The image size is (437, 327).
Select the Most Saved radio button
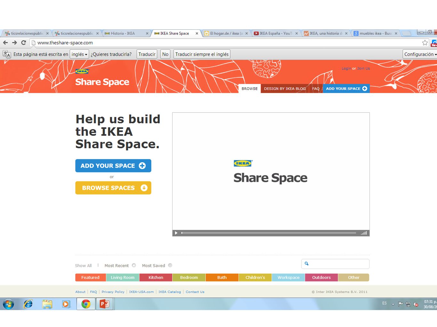click(170, 265)
